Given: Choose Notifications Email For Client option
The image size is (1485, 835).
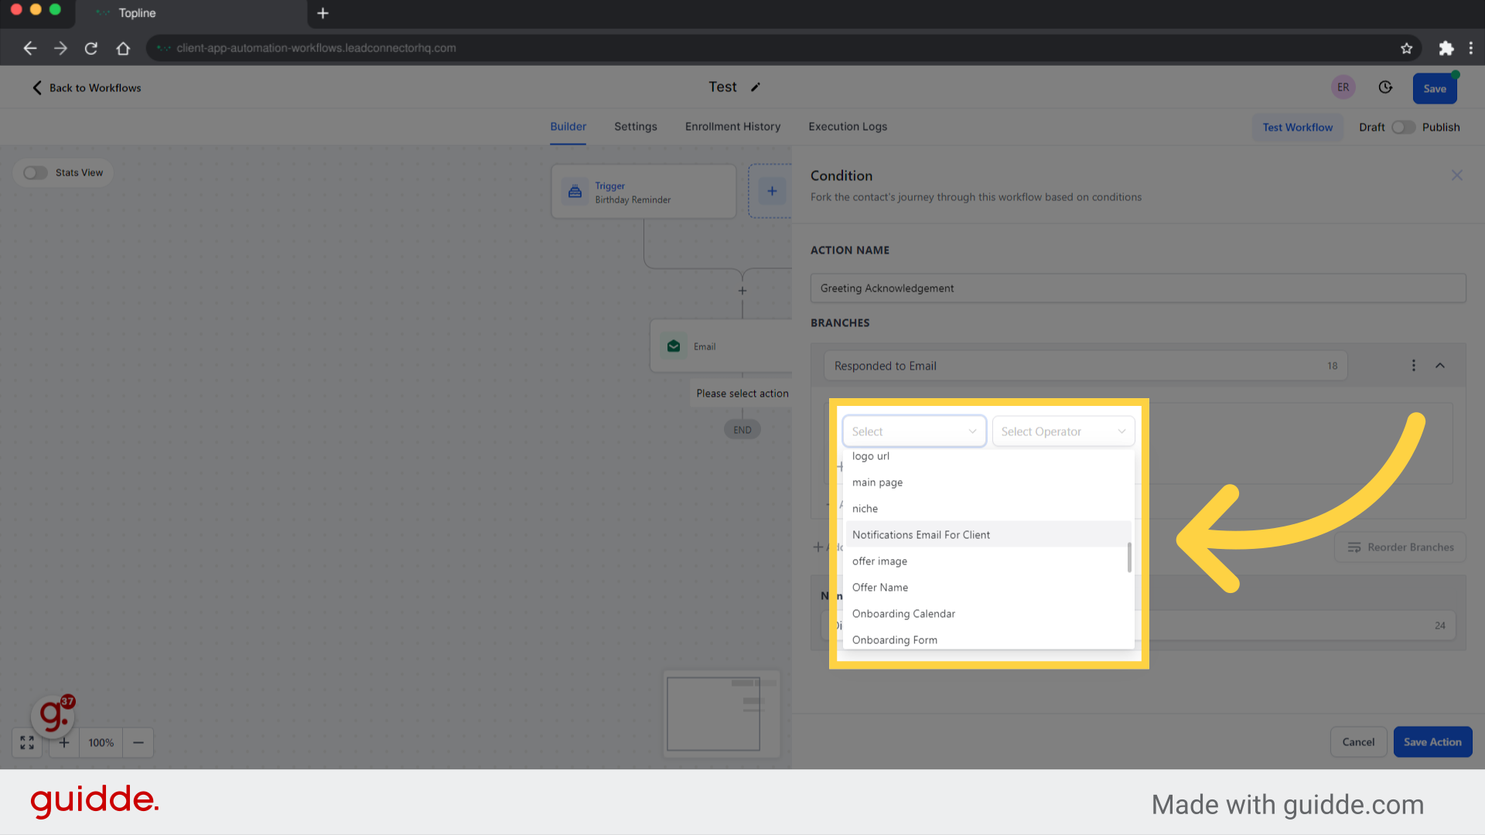Looking at the screenshot, I should coord(988,535).
